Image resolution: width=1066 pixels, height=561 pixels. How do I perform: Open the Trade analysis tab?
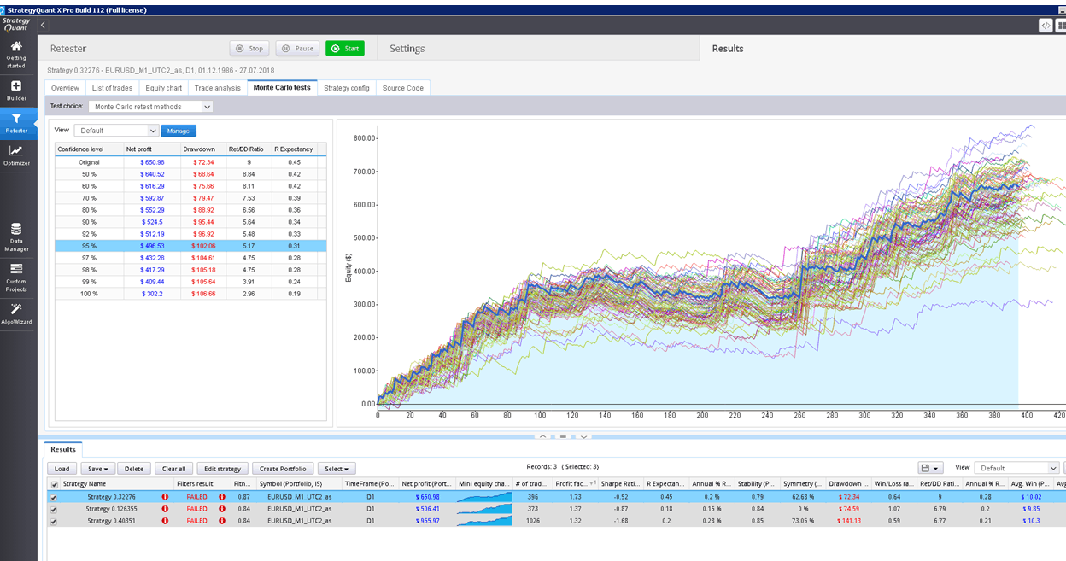click(217, 88)
